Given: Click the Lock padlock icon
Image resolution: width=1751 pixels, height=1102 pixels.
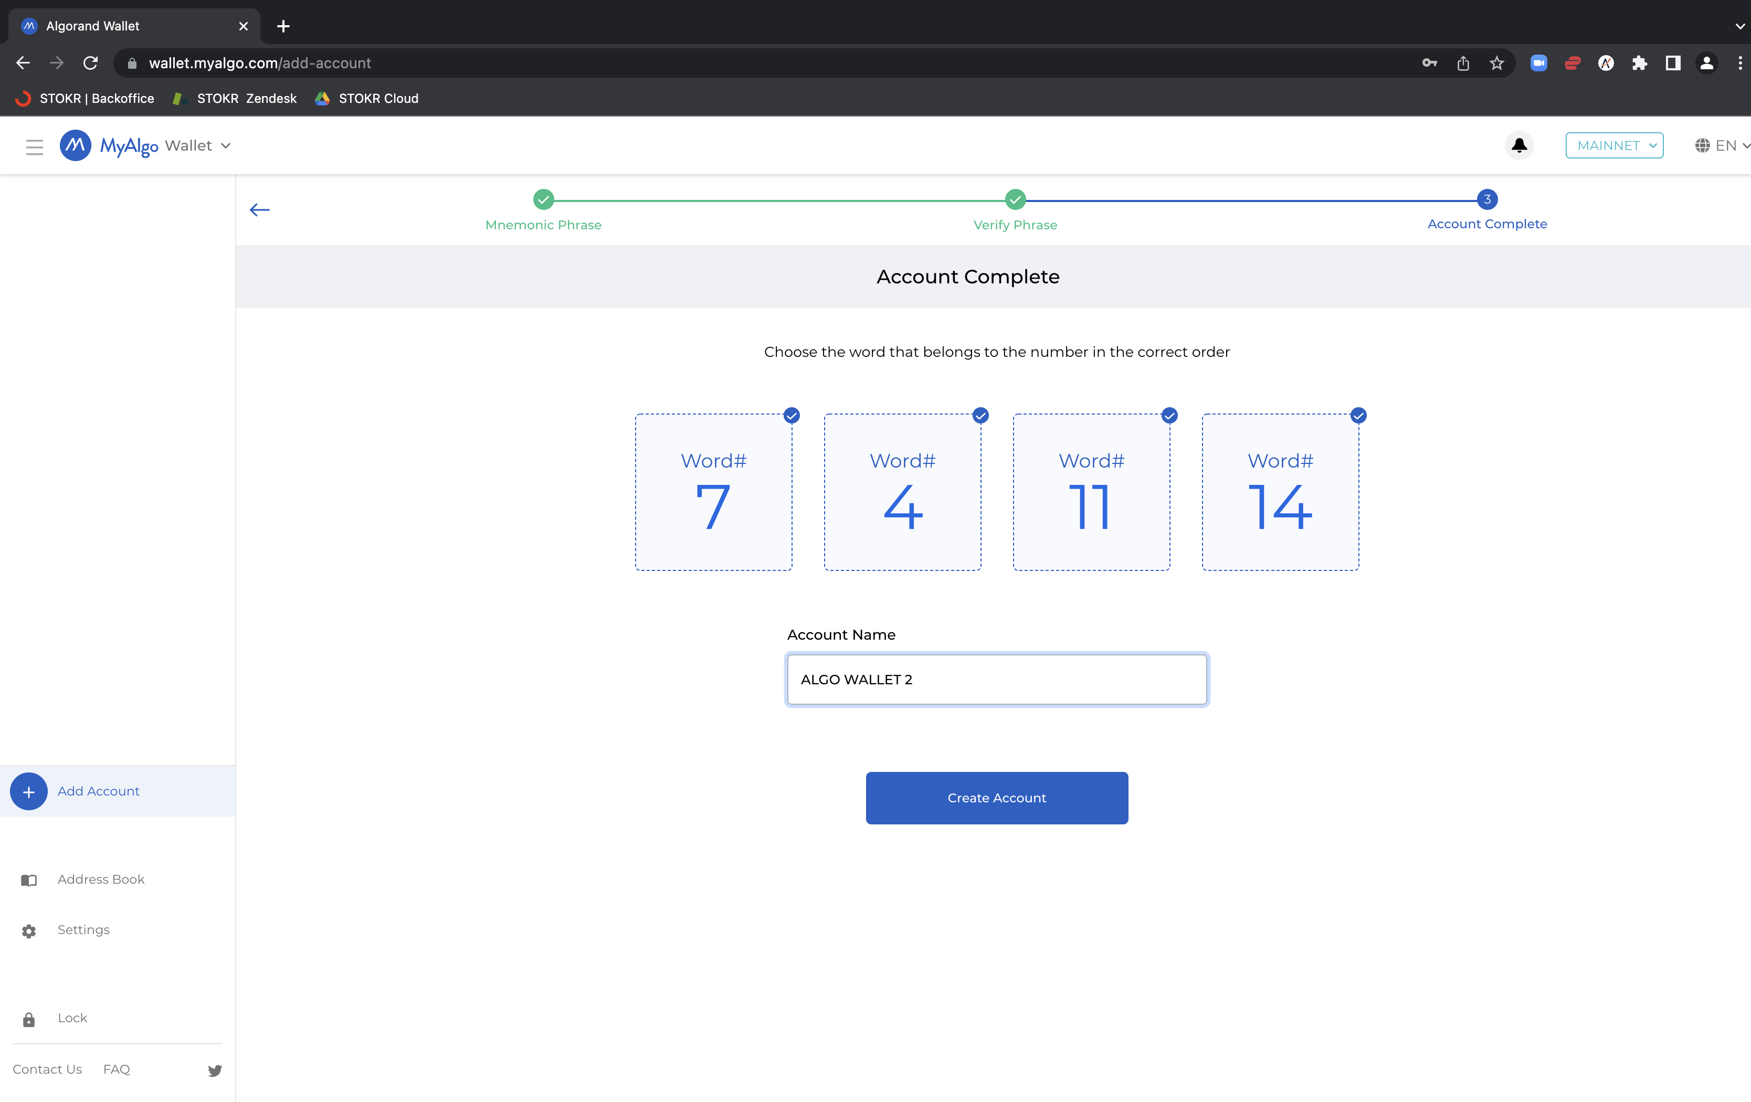Looking at the screenshot, I should click(29, 1019).
